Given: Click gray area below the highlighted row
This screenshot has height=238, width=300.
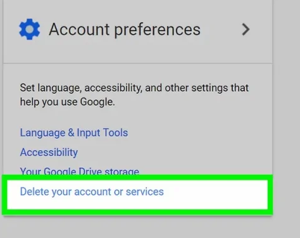Looking at the screenshot, I should point(137,227).
